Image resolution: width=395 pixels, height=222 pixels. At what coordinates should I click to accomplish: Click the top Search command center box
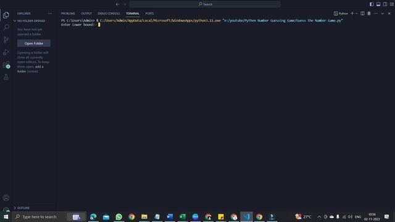pyautogui.click(x=205, y=4)
